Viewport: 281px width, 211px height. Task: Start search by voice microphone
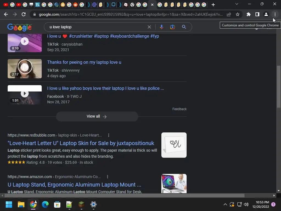point(161,27)
